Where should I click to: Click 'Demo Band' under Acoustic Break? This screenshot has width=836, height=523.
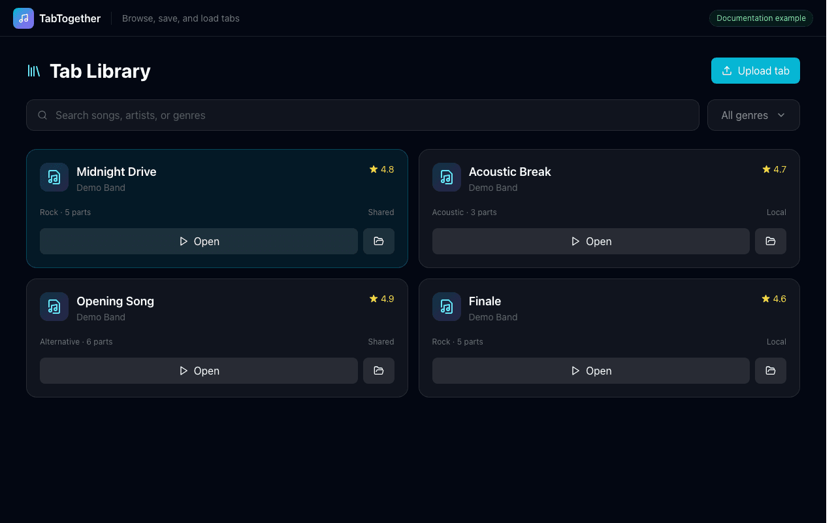pyautogui.click(x=493, y=188)
